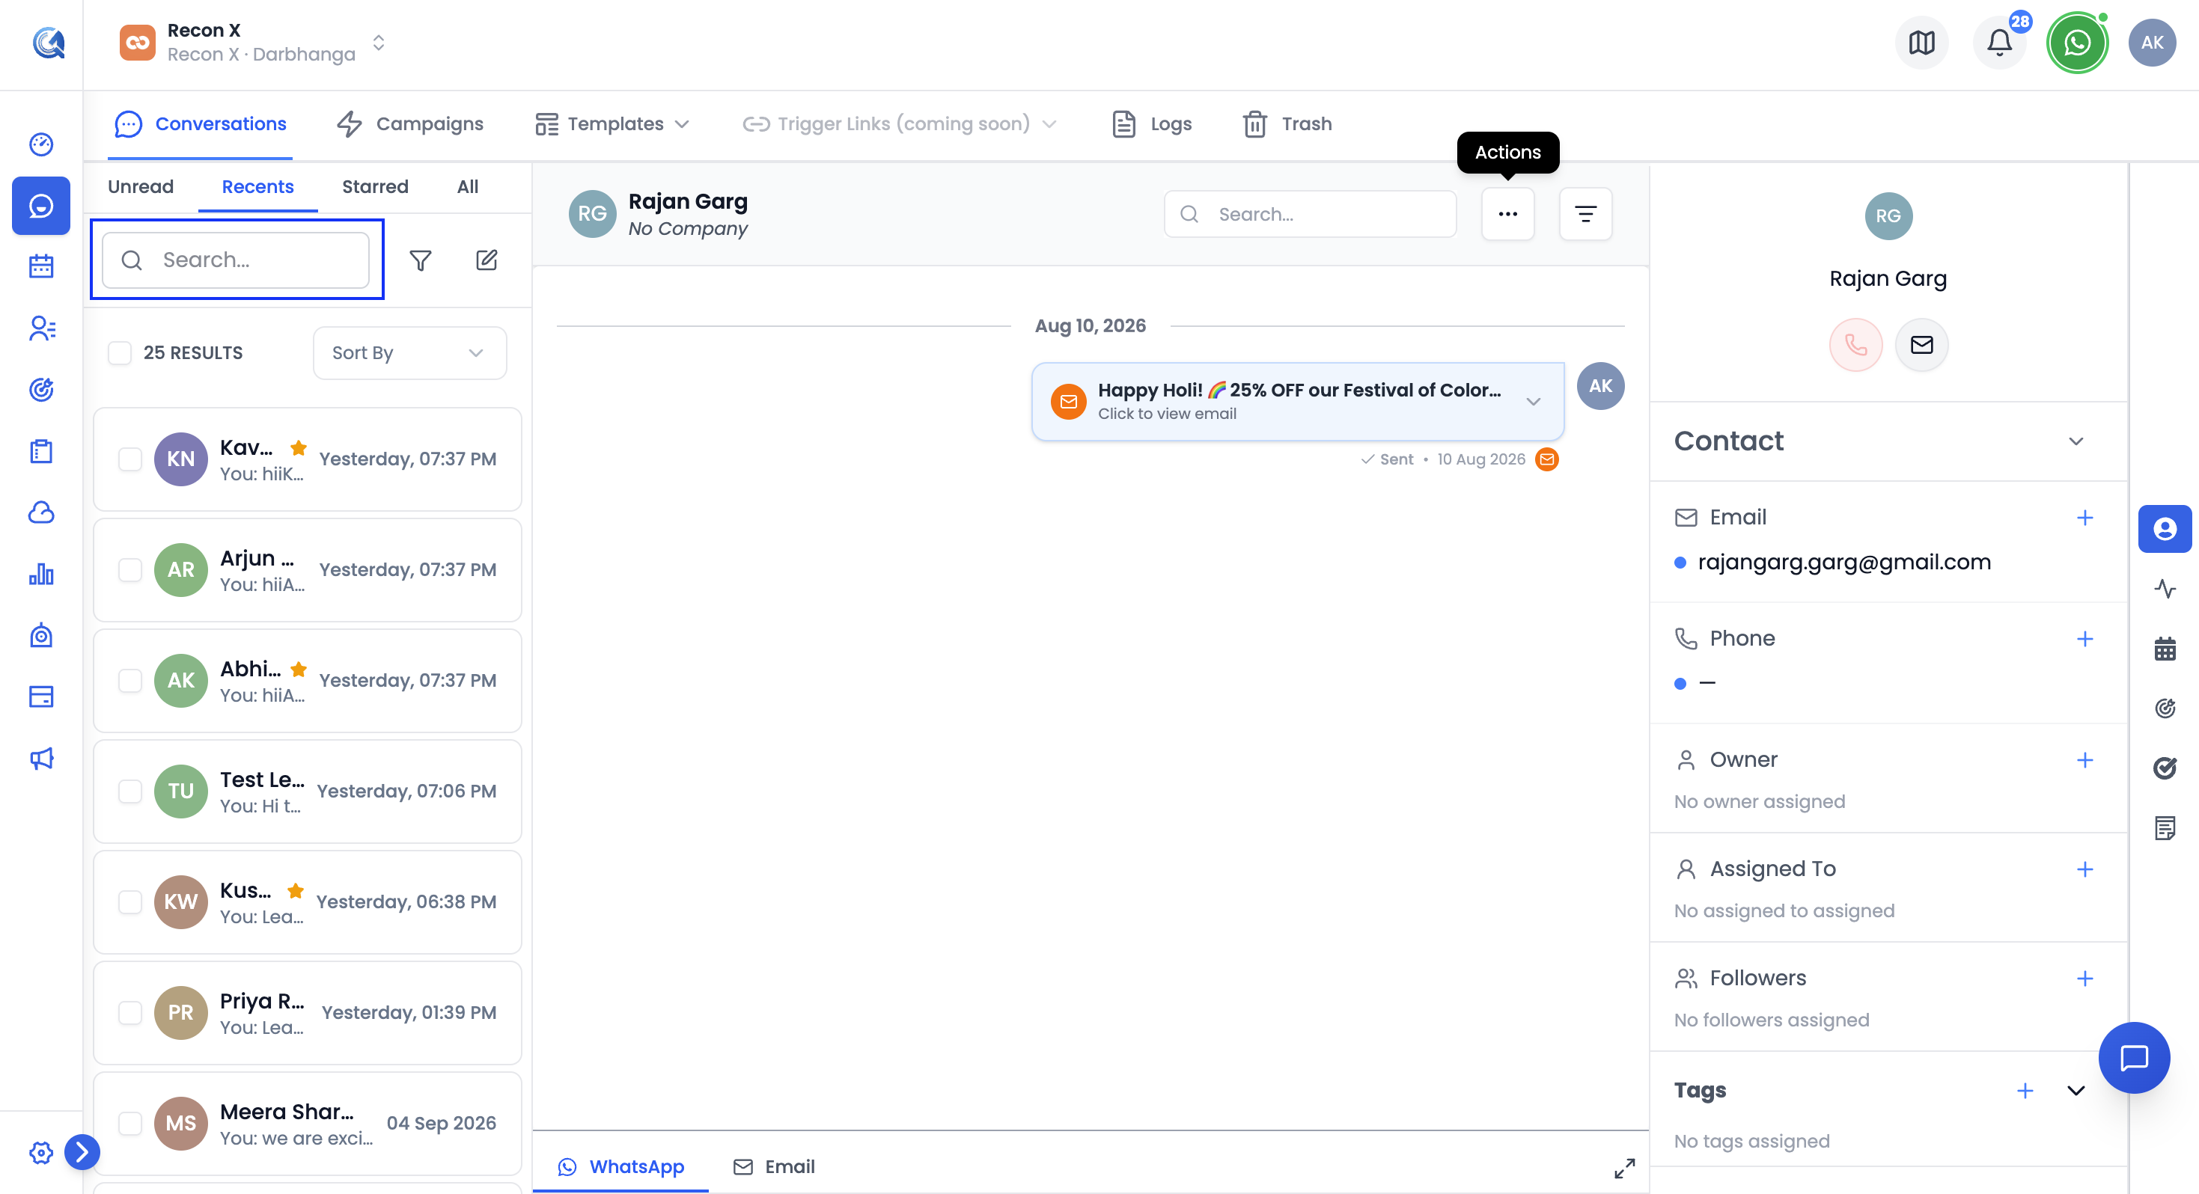This screenshot has height=1194, width=2199.
Task: Collapse the Contact section chevron
Action: [x=2076, y=441]
